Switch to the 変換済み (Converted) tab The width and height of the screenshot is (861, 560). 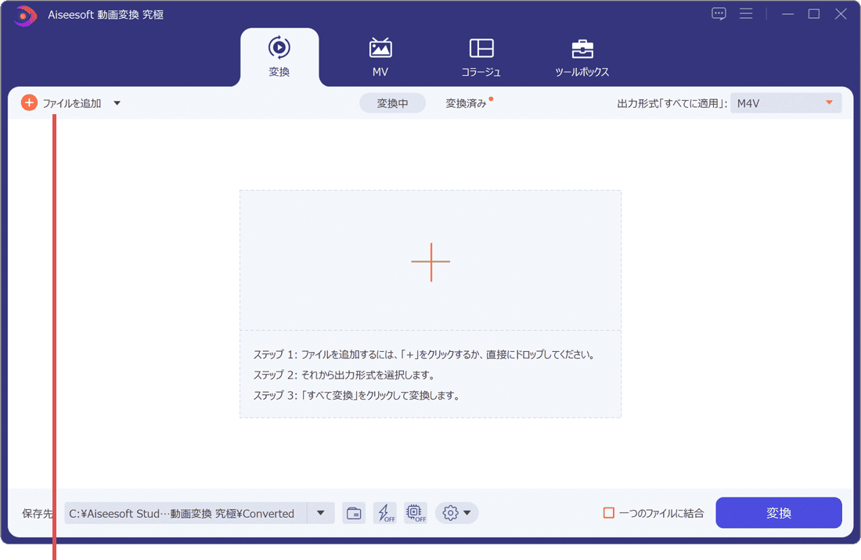pyautogui.click(x=465, y=102)
